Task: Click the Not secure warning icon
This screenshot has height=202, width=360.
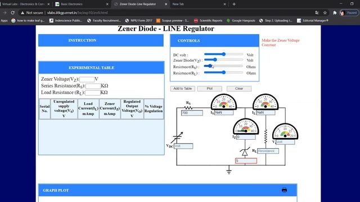Action: [x=22, y=13]
